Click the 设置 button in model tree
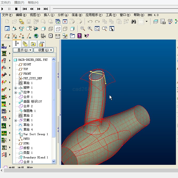Viewport: 178px width, 178px height. (43, 50)
